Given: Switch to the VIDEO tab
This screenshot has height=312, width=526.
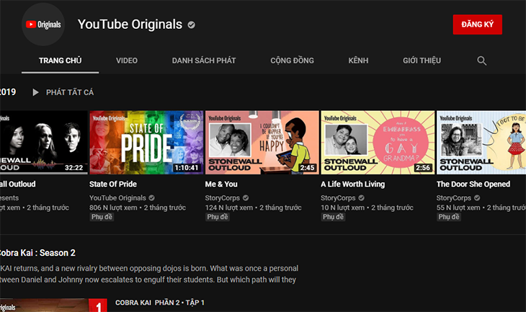Looking at the screenshot, I should (x=127, y=61).
